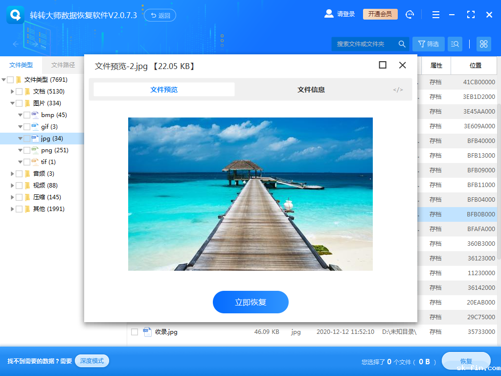Click the feedback smiley icon
501x376 pixels.
point(410,14)
